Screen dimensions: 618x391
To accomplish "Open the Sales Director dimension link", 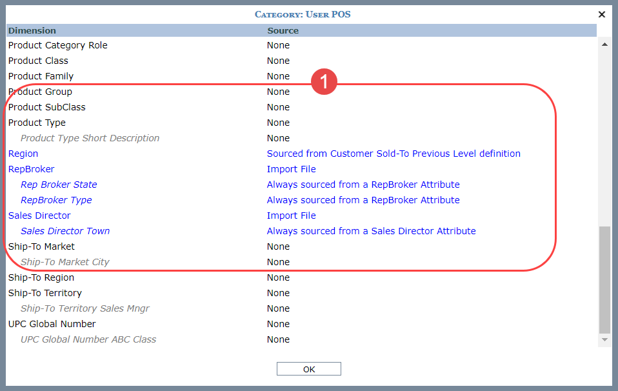I will tap(39, 216).
